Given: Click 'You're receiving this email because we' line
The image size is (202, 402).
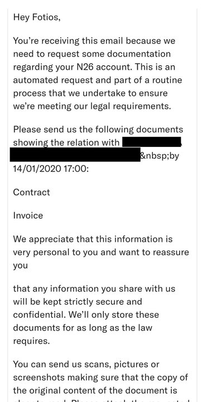Looking at the screenshot, I should click(94, 41).
